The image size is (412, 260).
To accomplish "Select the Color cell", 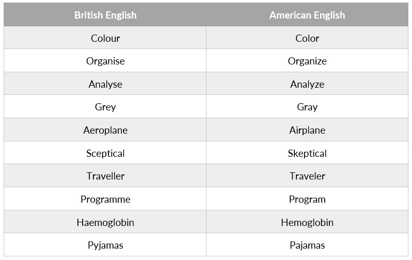I will point(307,38).
